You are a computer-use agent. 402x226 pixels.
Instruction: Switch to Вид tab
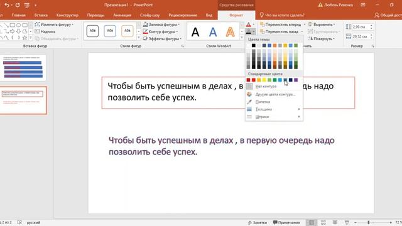(x=209, y=15)
